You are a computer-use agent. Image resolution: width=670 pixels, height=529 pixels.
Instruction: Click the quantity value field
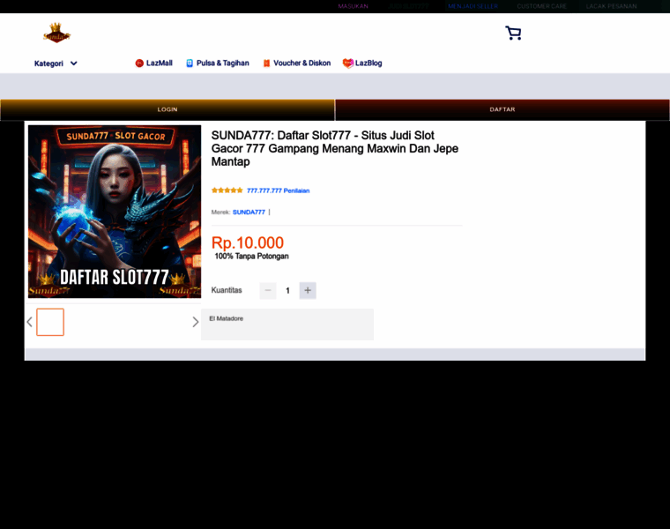[x=287, y=291]
